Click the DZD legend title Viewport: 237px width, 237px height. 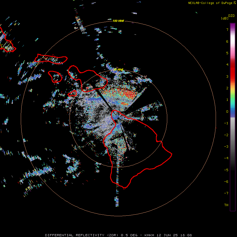[231, 16]
